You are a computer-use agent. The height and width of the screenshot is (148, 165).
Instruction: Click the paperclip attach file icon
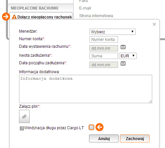(24, 116)
